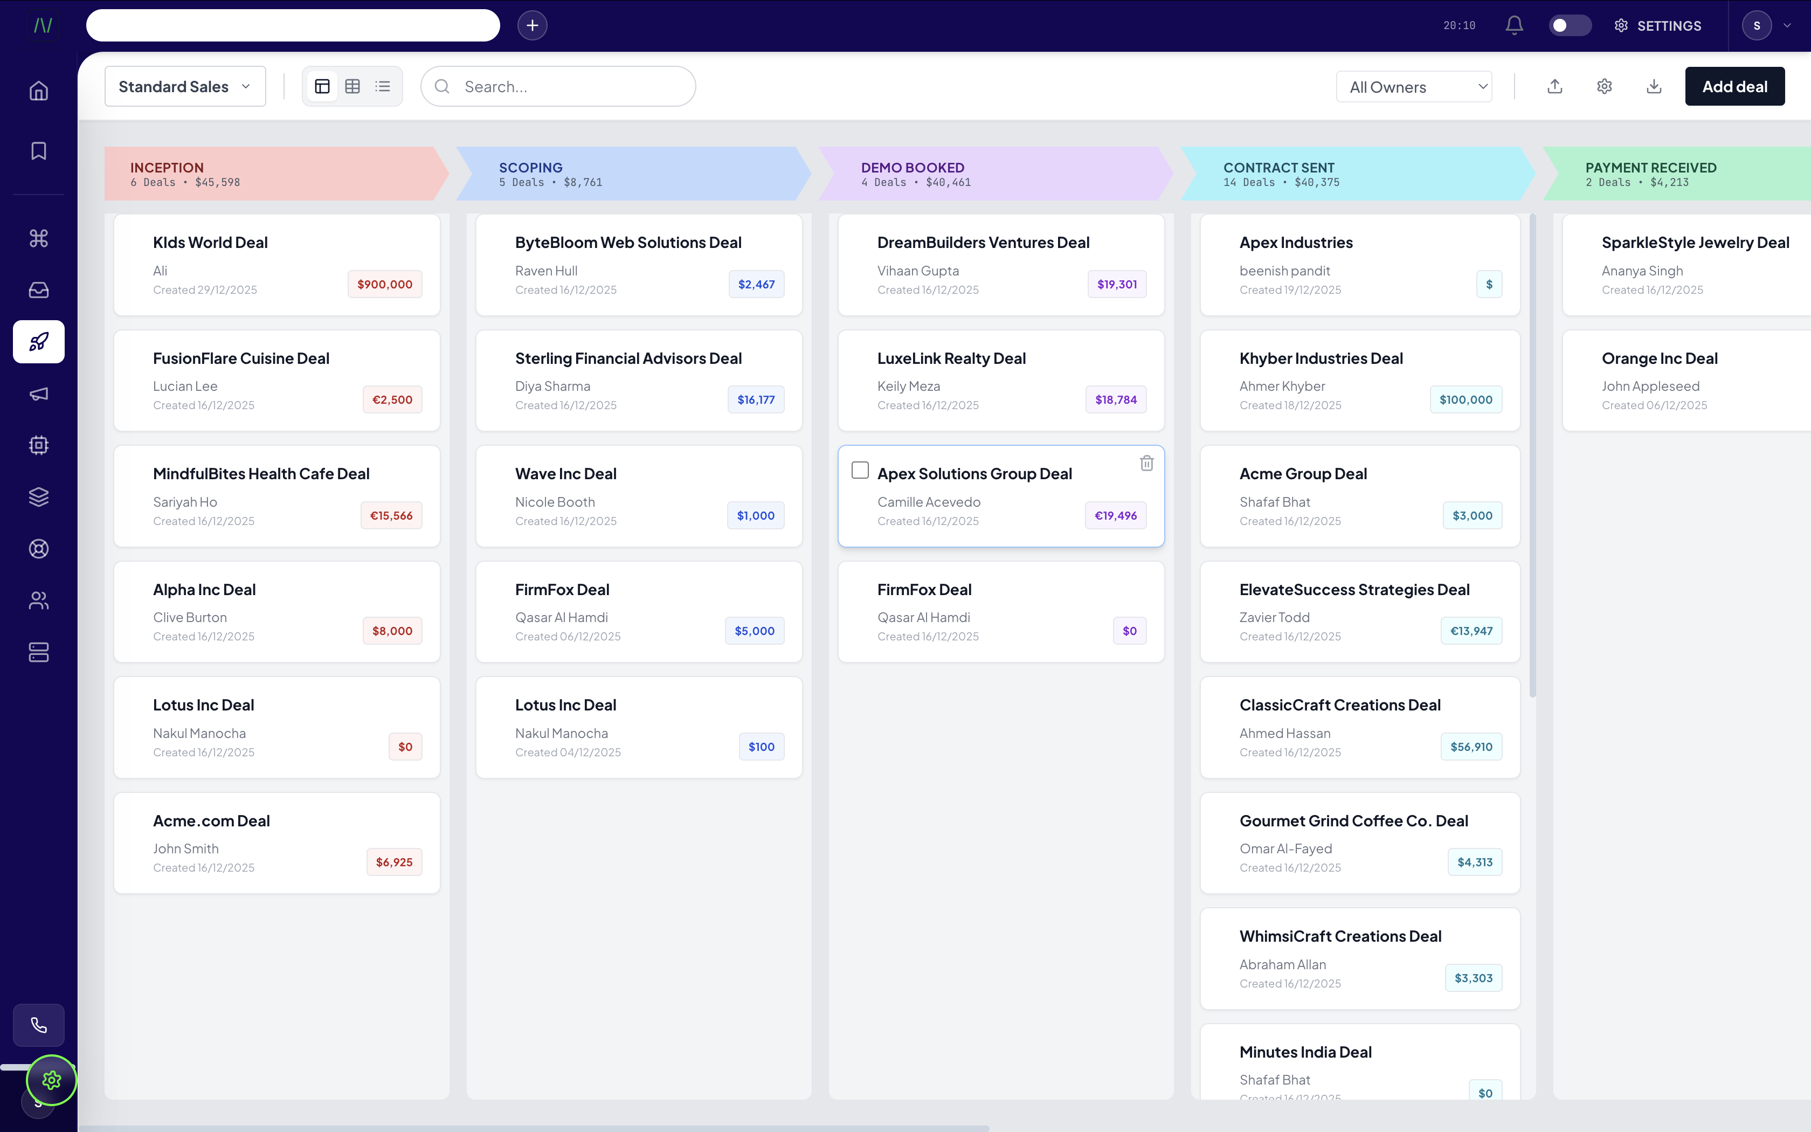Viewport: 1811px width, 1132px height.
Task: Click the deals Search input field
Action: point(569,87)
